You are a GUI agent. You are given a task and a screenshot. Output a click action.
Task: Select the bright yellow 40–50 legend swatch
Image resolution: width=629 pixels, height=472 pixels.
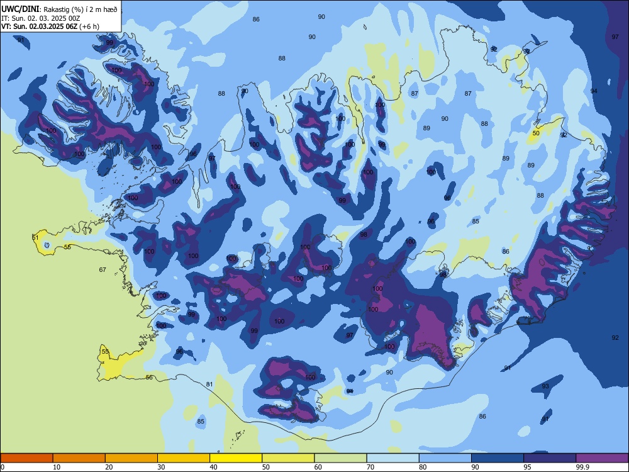pos(236,458)
